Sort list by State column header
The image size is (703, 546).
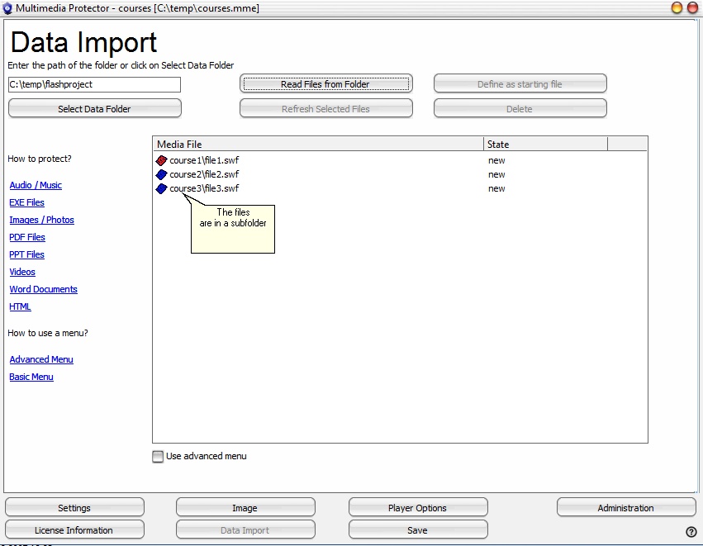(545, 145)
